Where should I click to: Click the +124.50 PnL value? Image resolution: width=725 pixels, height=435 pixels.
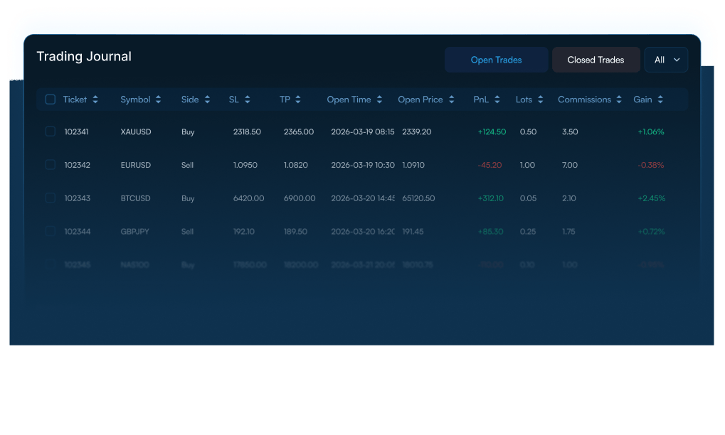click(492, 132)
